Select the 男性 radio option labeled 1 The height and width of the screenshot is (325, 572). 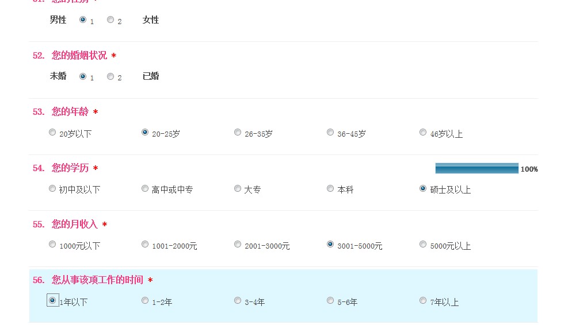83,20
